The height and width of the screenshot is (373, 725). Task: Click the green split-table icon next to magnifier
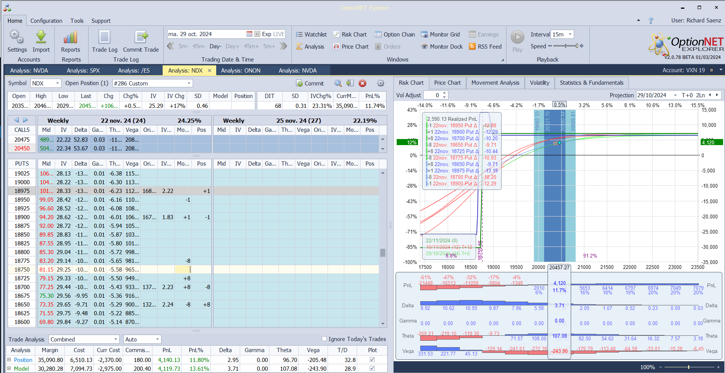pyautogui.click(x=350, y=83)
